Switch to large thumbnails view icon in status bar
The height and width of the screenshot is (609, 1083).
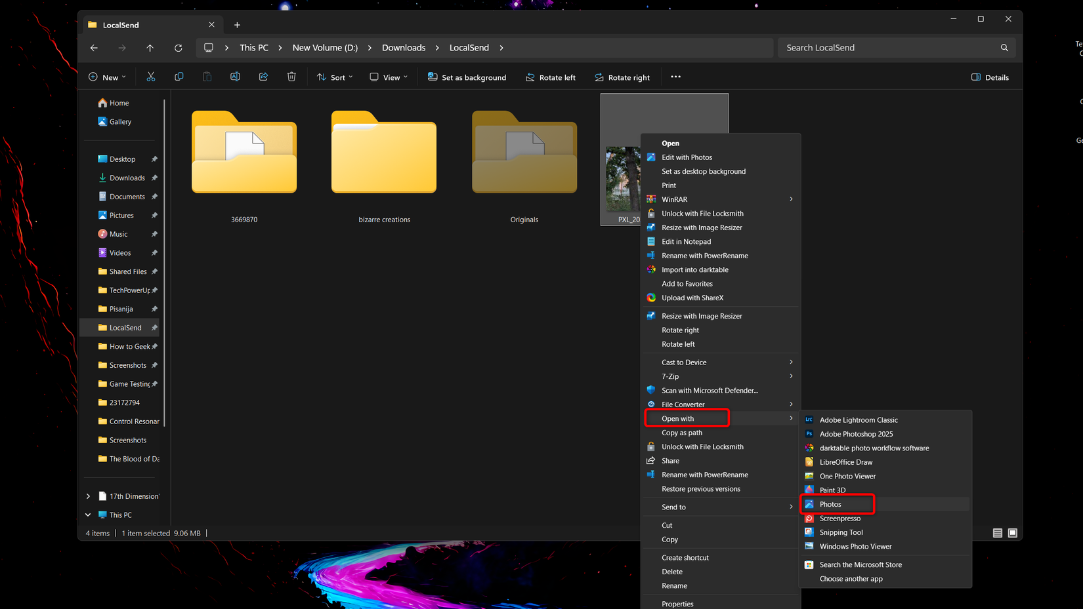[x=1013, y=533]
